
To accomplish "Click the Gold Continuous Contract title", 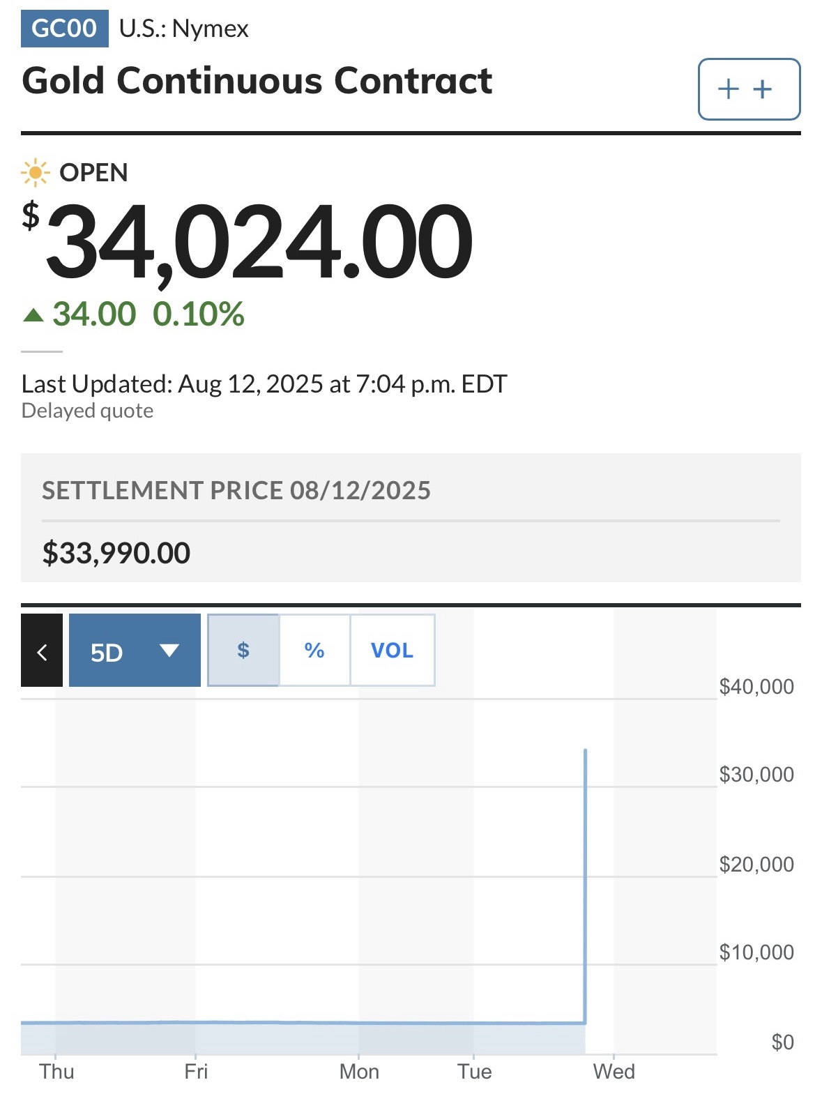I will click(257, 81).
